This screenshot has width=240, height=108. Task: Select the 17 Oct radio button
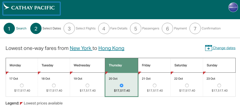click(22, 85)
